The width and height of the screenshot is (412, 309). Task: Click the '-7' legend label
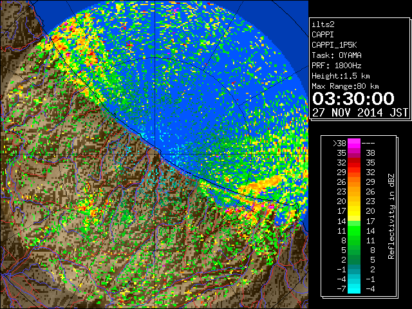point(341,289)
